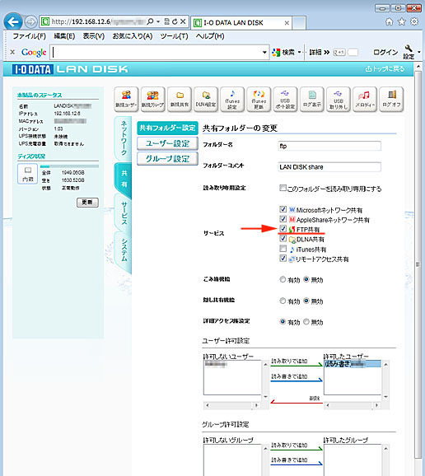
Task: Click the Google +1 button in toolbar
Action: click(339, 52)
